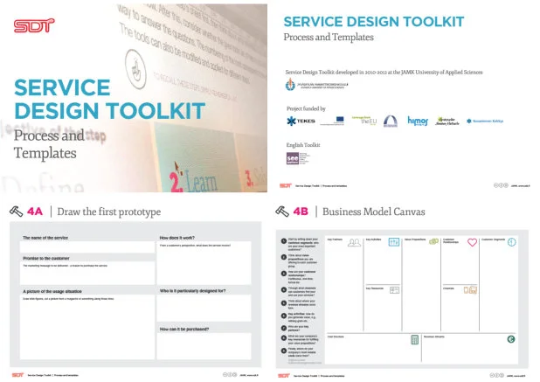
Task: Click Creative Commons icons on credits slide footer
Action: click(x=501, y=185)
